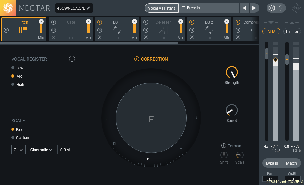The width and height of the screenshot is (304, 185).
Task: Solo the De-esser module
Action: (146, 30)
